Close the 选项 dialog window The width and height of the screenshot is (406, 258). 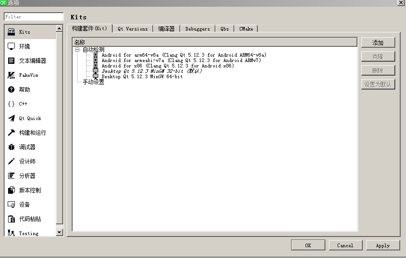coord(400,3)
